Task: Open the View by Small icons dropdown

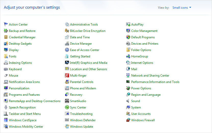Action: [182, 8]
